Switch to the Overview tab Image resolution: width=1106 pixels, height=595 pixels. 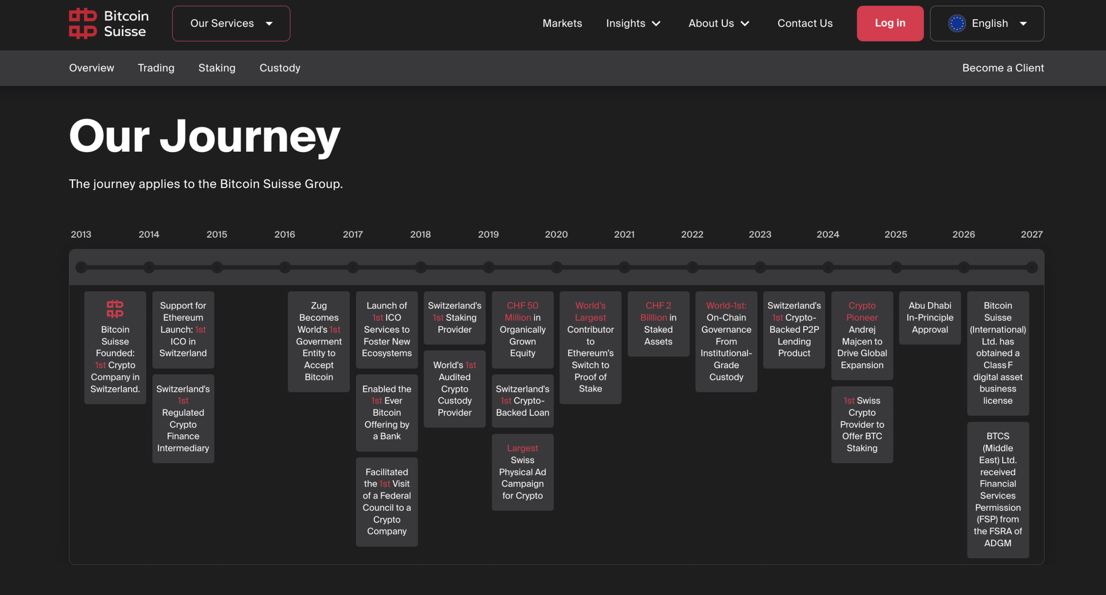(x=92, y=68)
